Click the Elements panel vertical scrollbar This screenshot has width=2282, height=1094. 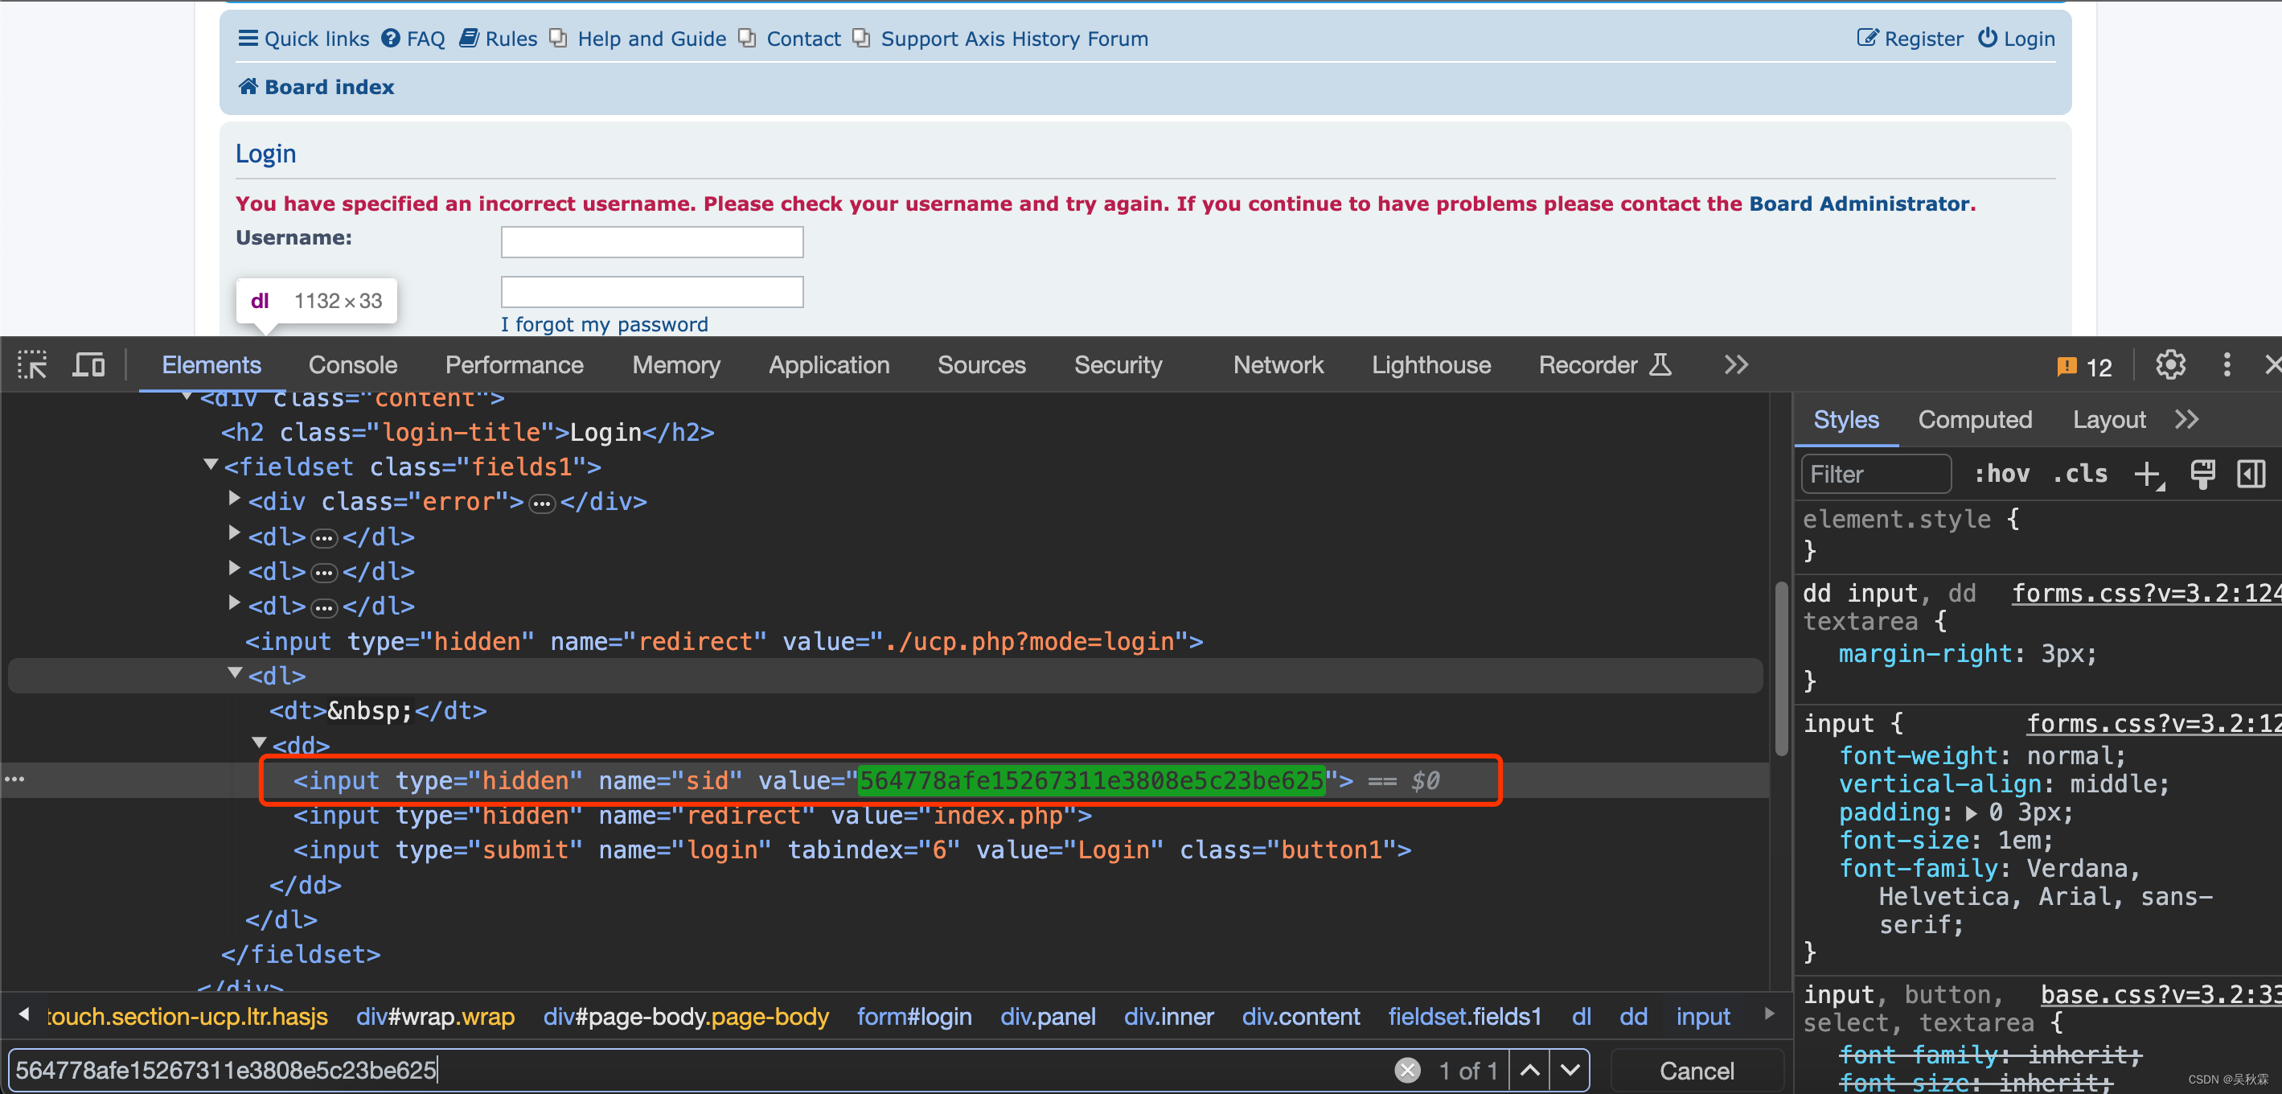click(1780, 669)
